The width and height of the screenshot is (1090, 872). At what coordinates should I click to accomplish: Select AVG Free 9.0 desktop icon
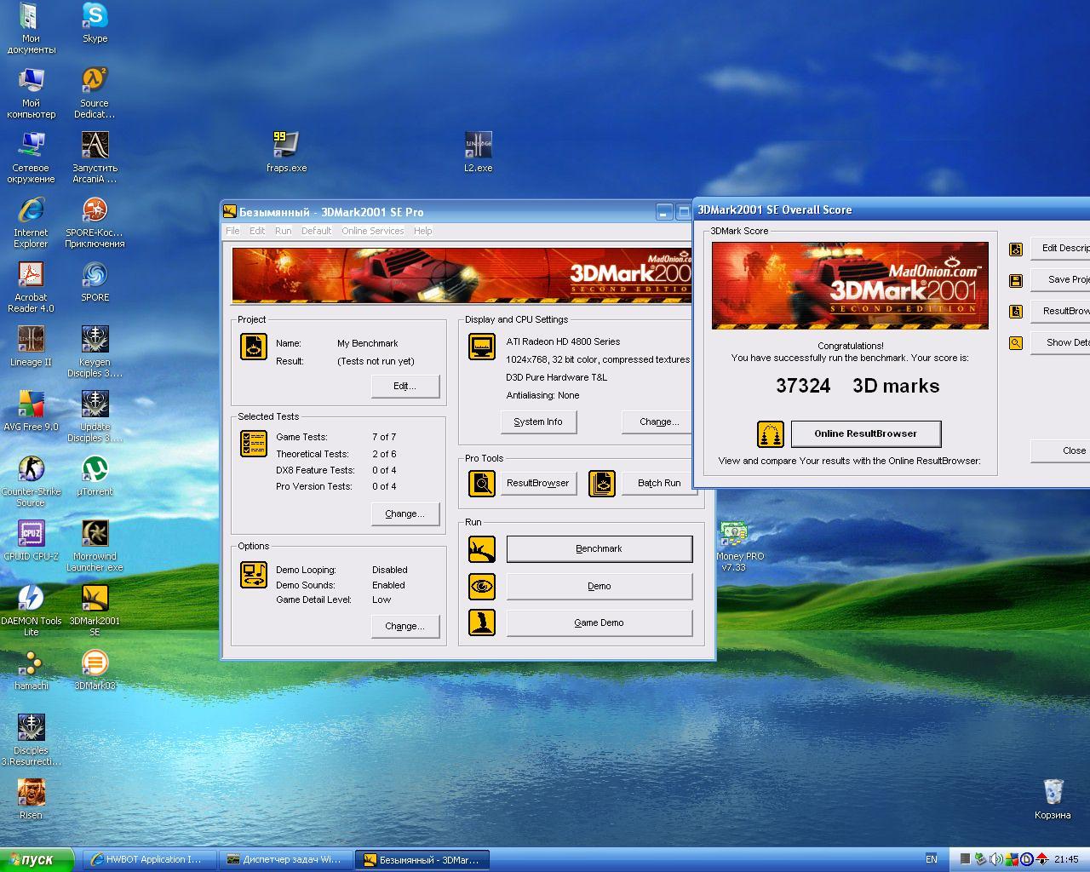click(31, 411)
